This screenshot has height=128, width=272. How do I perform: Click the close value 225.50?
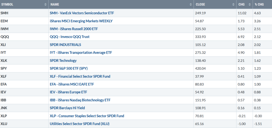(x=201, y=29)
